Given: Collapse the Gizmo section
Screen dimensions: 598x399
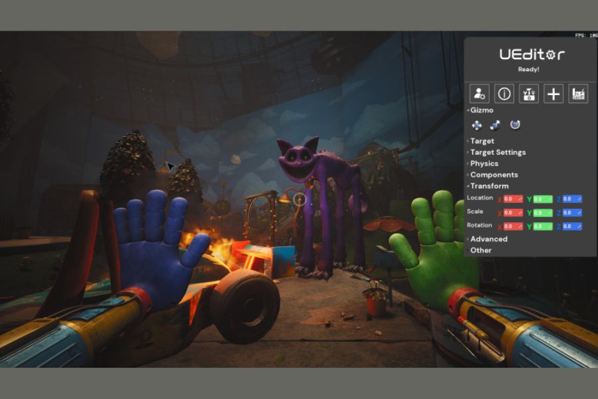Looking at the screenshot, I should [x=480, y=110].
